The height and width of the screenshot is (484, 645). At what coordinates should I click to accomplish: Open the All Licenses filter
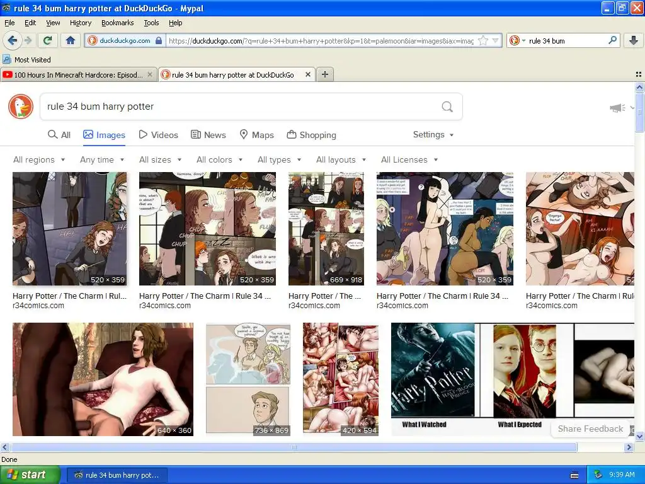(409, 159)
